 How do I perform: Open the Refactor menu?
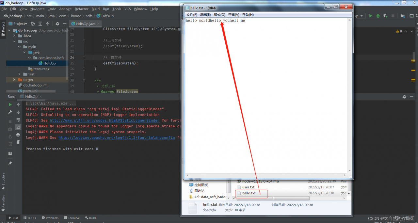tap(81, 9)
